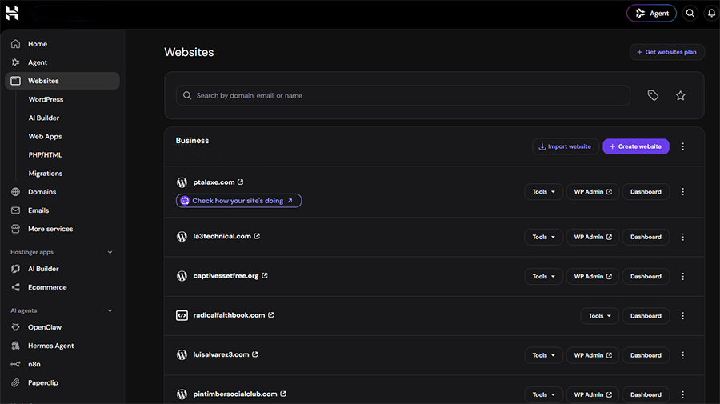Viewport: 720px width, 404px height.
Task: Open external link icon for la3technical.com
Action: (x=257, y=236)
